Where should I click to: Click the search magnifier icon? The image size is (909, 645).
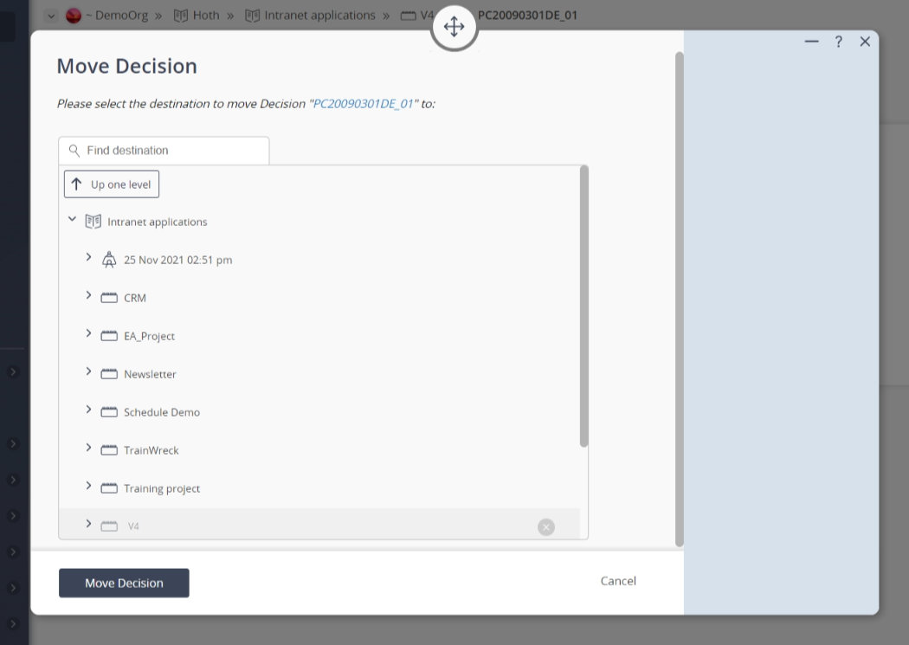pos(74,151)
